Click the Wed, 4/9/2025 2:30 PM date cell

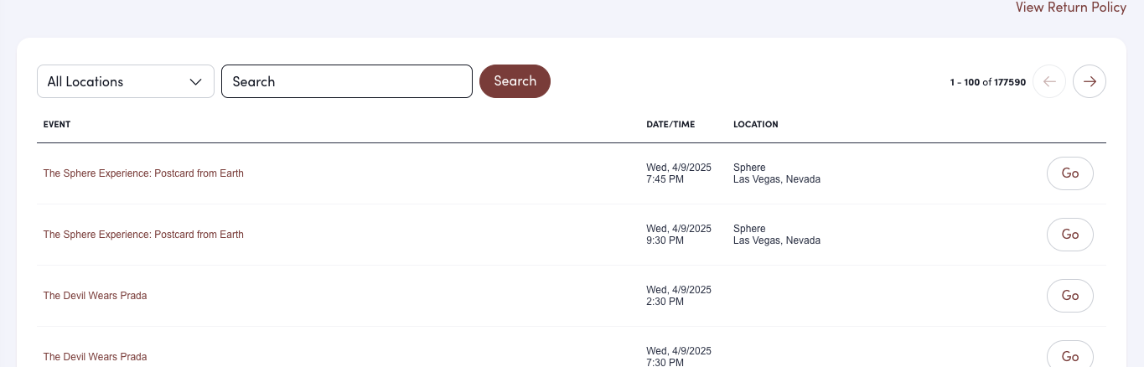point(678,296)
